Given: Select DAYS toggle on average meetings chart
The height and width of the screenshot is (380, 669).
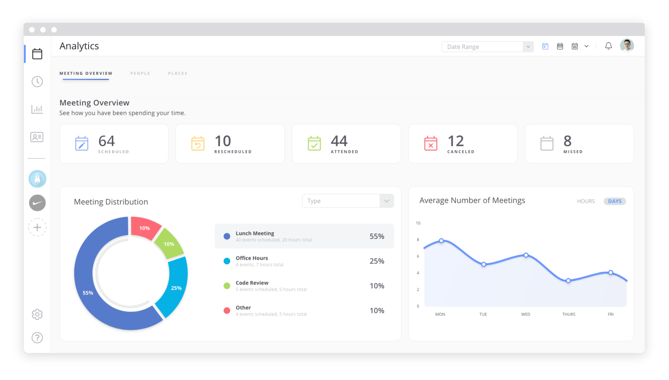Looking at the screenshot, I should pos(615,201).
